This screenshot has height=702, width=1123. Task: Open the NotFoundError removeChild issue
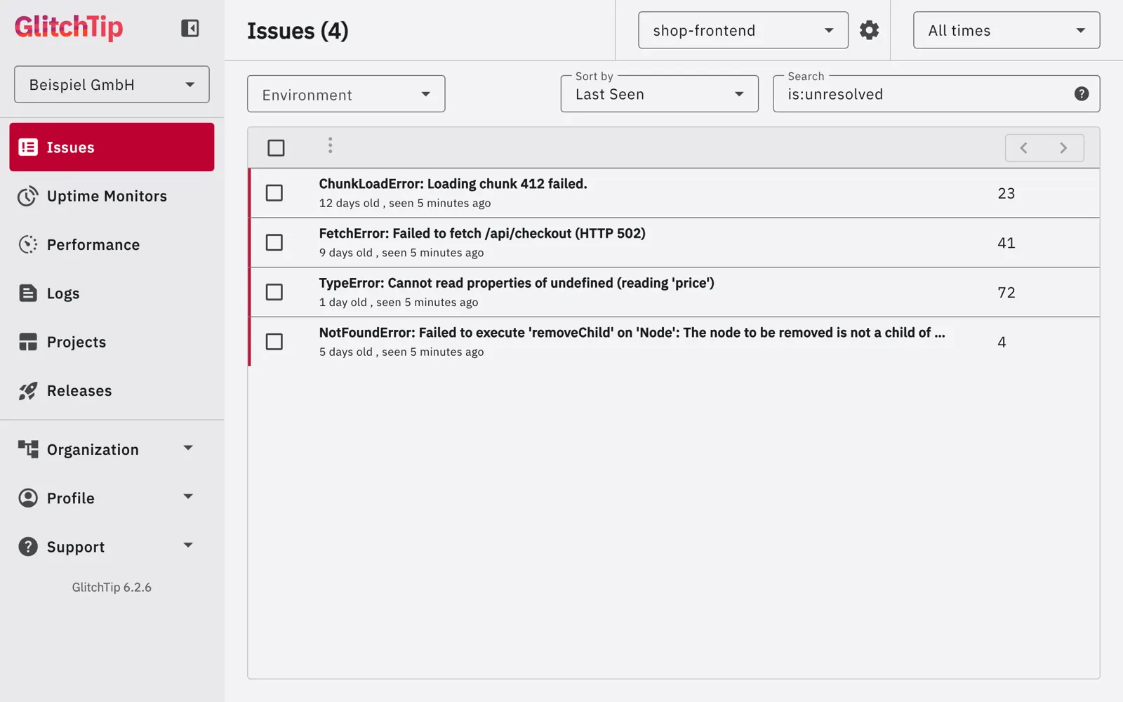click(x=632, y=333)
